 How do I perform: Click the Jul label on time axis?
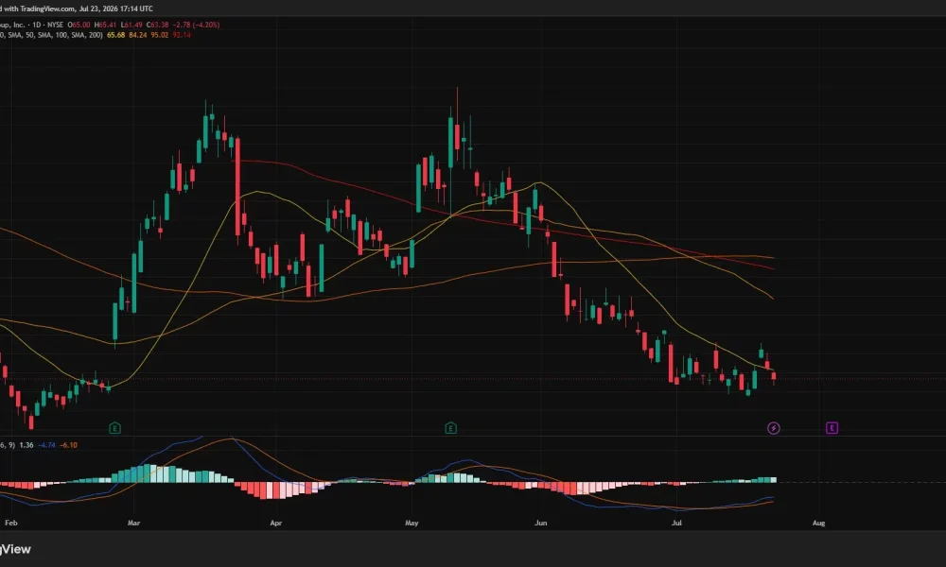tap(676, 523)
